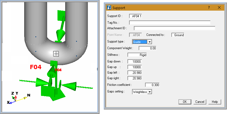Click the Tag No. input field
The width and height of the screenshot is (227, 114).
coord(170,23)
